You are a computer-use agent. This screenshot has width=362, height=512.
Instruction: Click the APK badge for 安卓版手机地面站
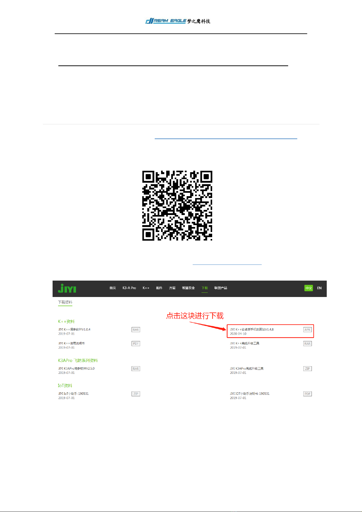pos(308,330)
